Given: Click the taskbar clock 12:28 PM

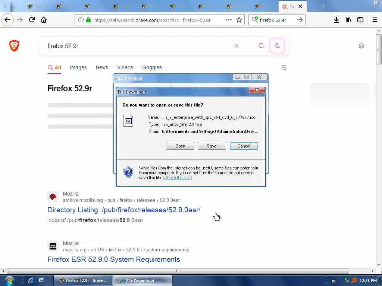Looking at the screenshot, I should (x=368, y=280).
